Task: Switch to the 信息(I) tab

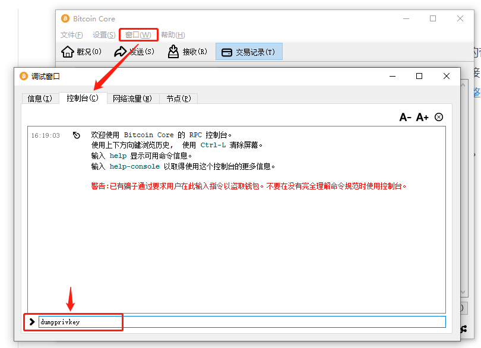Action: [40, 99]
